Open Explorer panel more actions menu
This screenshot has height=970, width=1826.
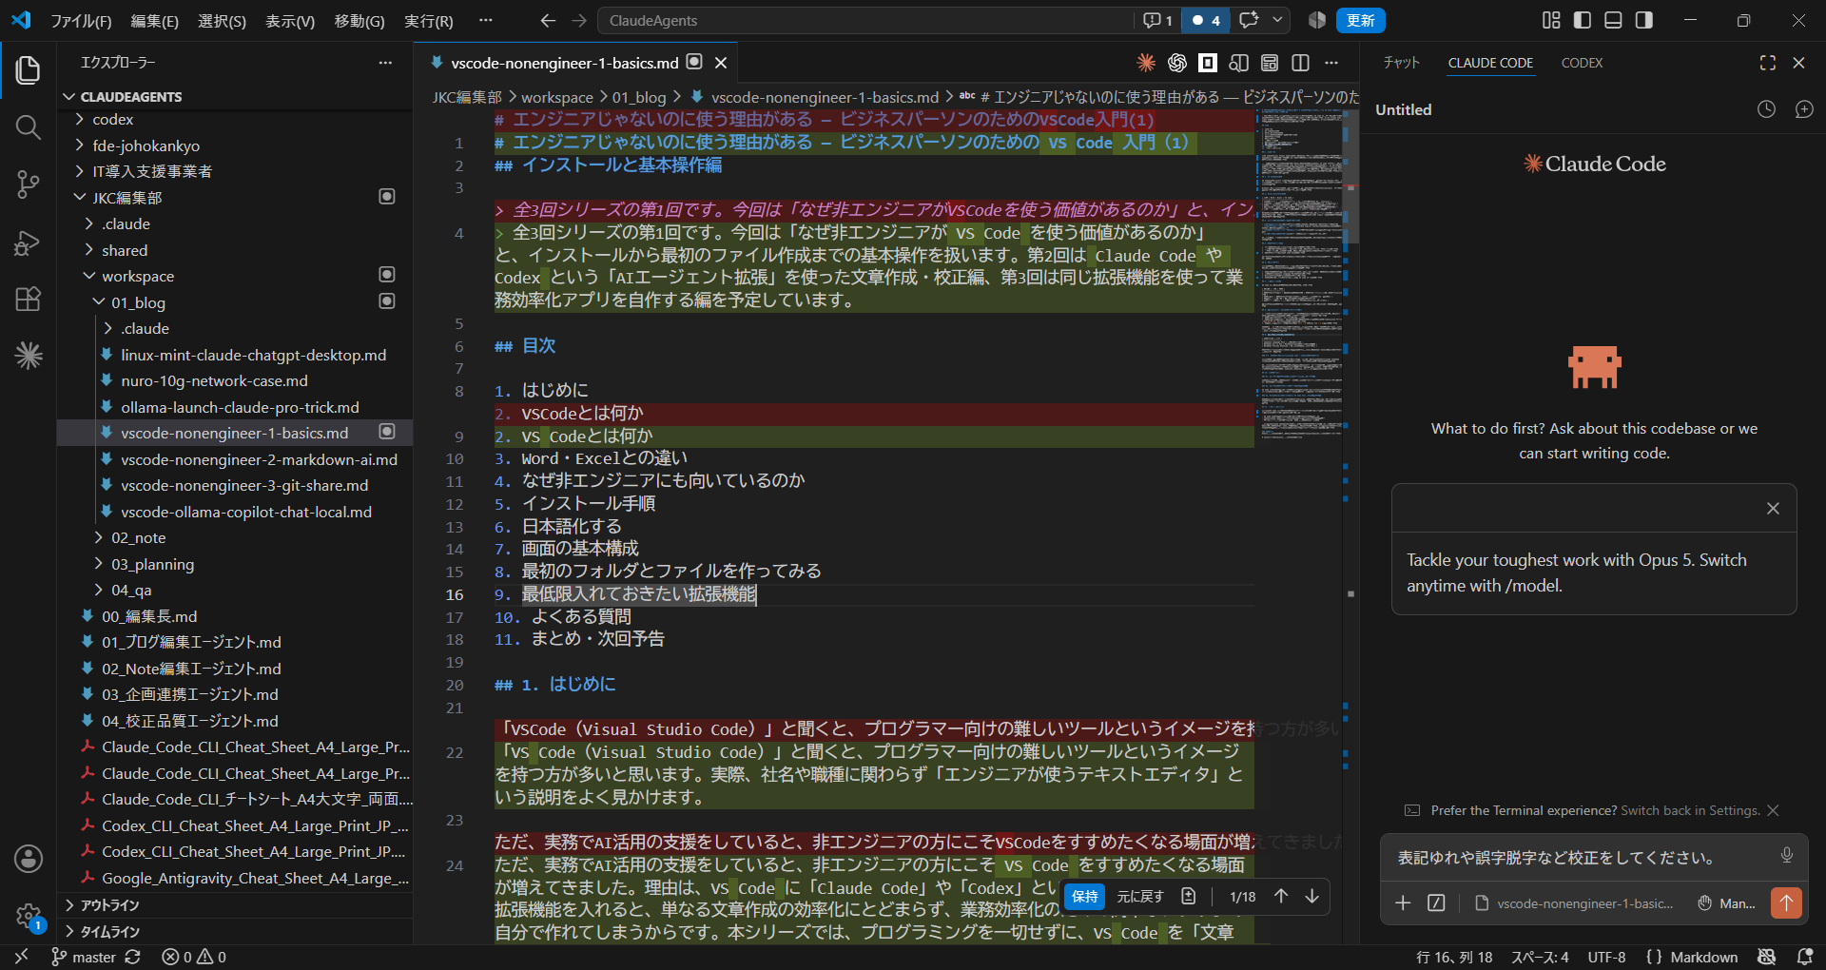[x=385, y=63]
